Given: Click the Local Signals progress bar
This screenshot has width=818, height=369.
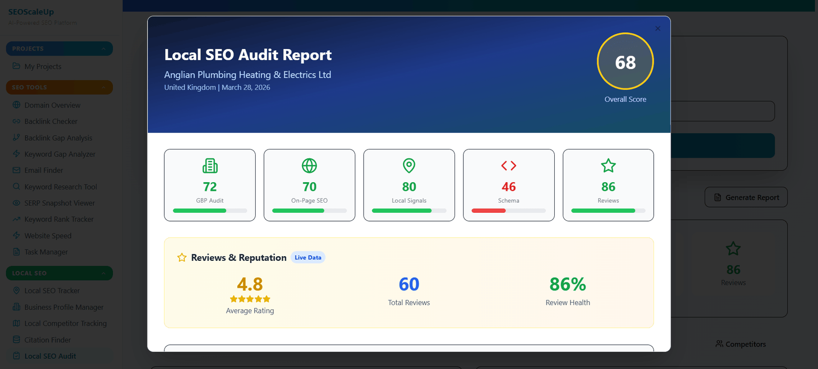Looking at the screenshot, I should click(409, 210).
